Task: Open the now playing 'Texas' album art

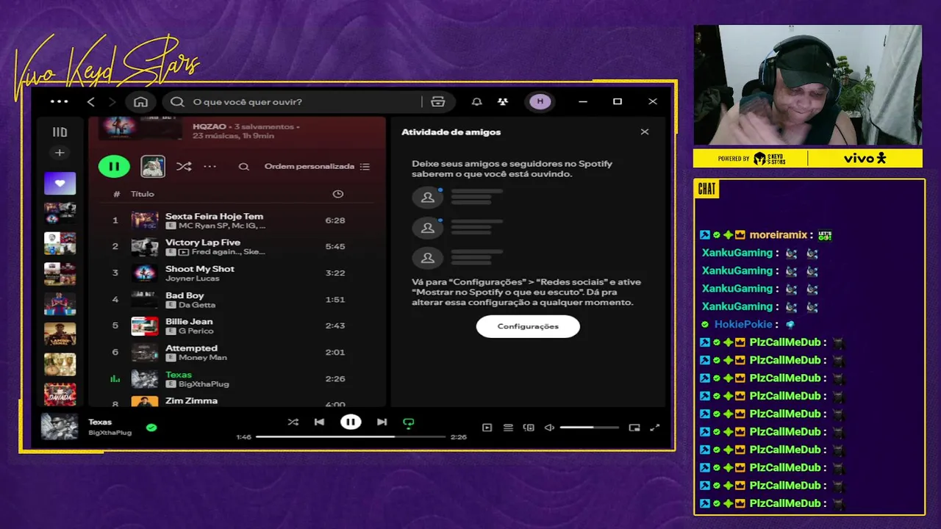Action: pos(60,427)
